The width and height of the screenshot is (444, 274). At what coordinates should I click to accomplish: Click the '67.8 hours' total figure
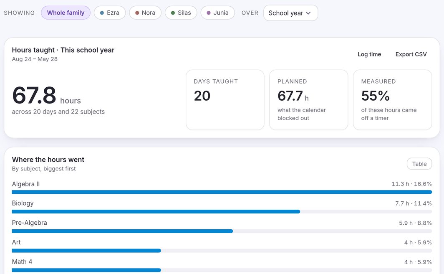pos(46,96)
